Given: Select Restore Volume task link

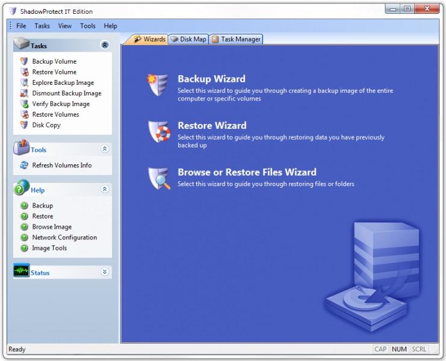Looking at the screenshot, I should [54, 72].
